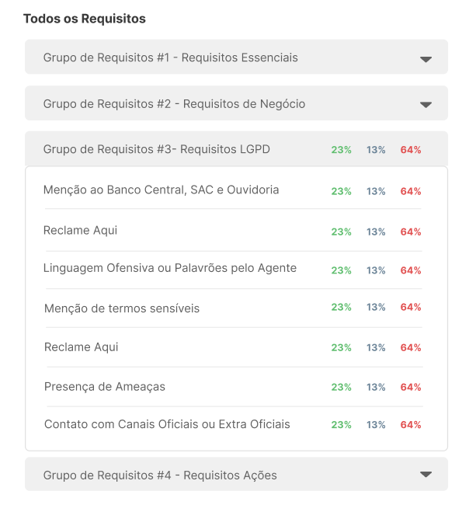Click Todos os Requisitos heading
Screen dimensions: 469x505
click(85, 19)
